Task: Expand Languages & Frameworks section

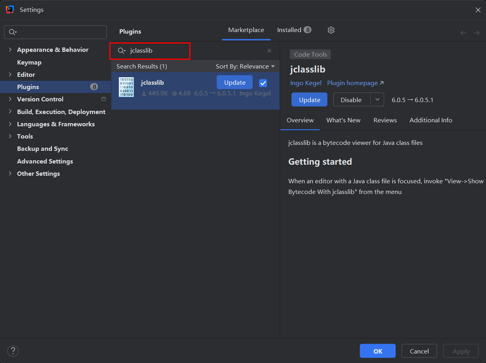Action: point(10,124)
